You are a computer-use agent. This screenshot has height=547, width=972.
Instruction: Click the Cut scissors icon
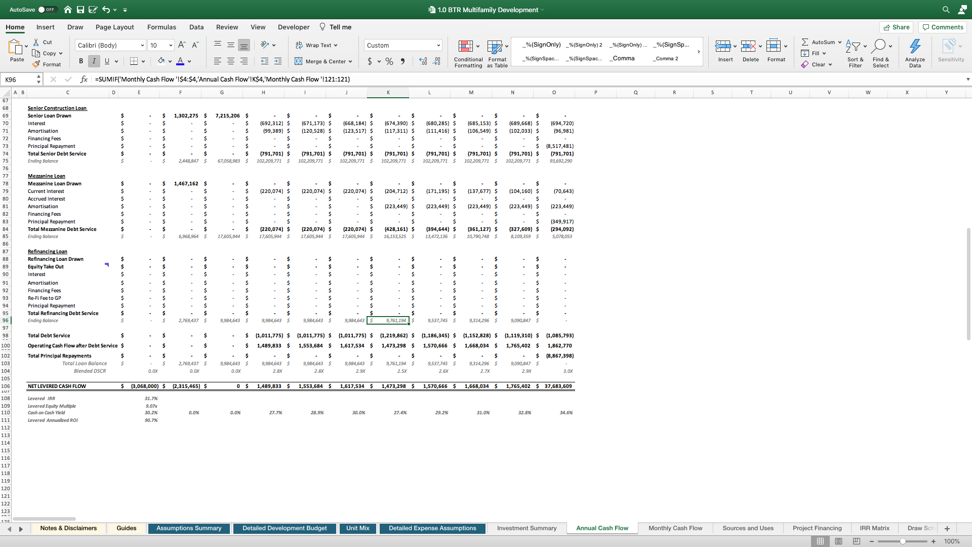tap(36, 42)
